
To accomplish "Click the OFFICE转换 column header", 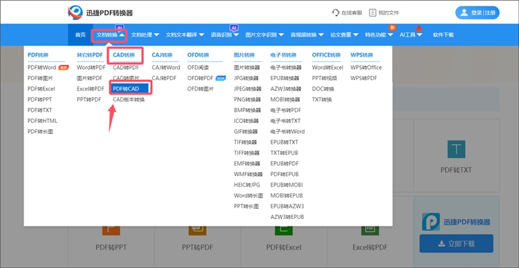I will click(x=327, y=55).
